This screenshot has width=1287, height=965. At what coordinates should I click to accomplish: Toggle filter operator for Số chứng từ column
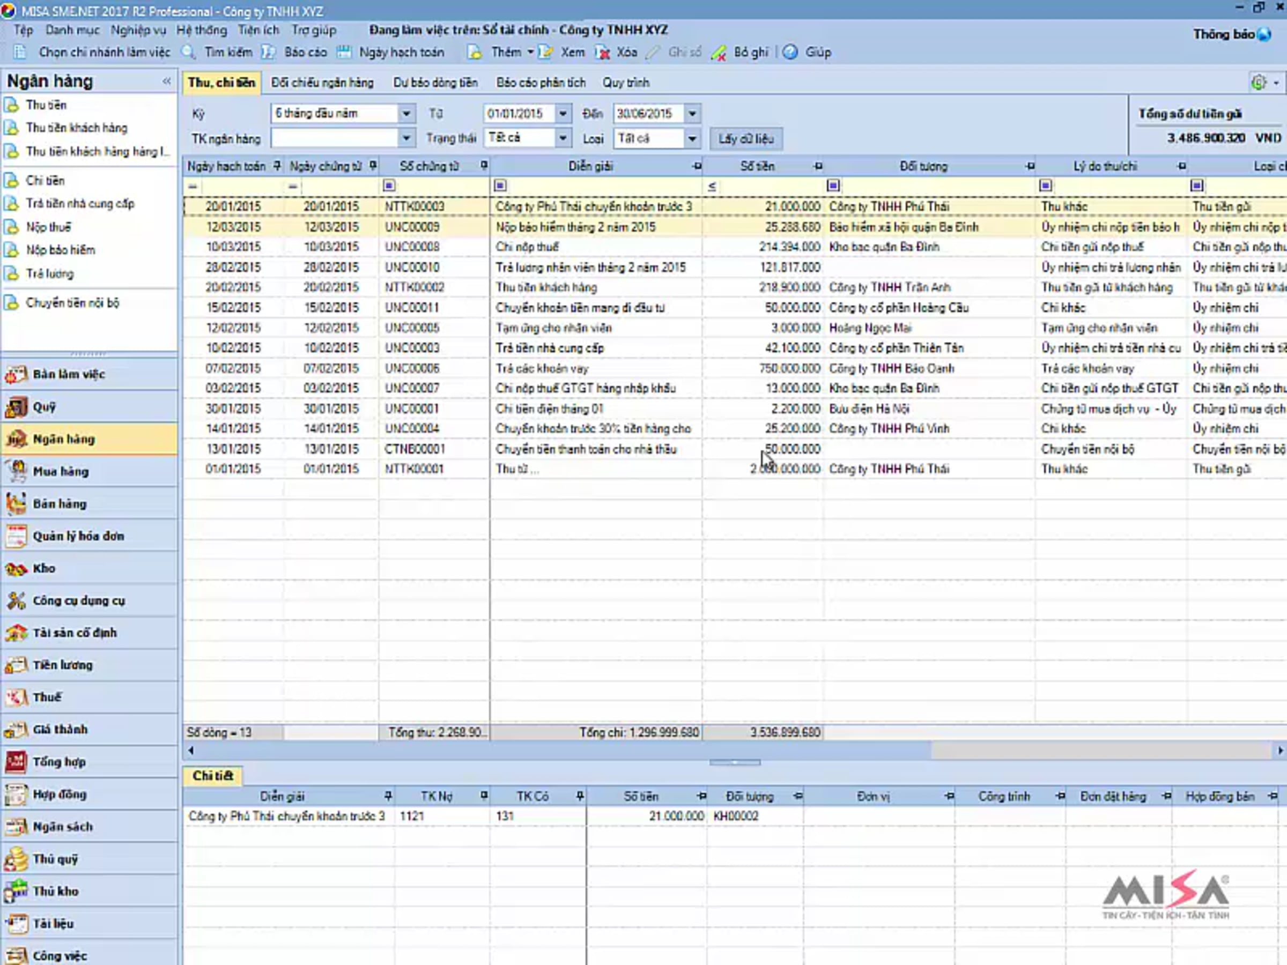[x=389, y=185]
